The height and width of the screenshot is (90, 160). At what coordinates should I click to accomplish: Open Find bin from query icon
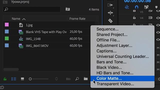pos(68,9)
